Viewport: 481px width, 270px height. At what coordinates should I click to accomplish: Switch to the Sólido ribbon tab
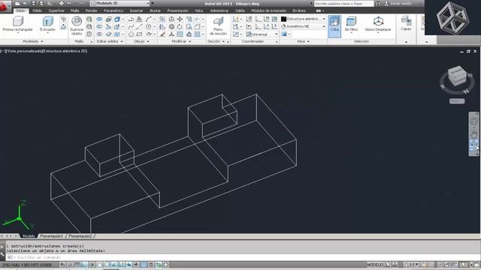(x=37, y=10)
